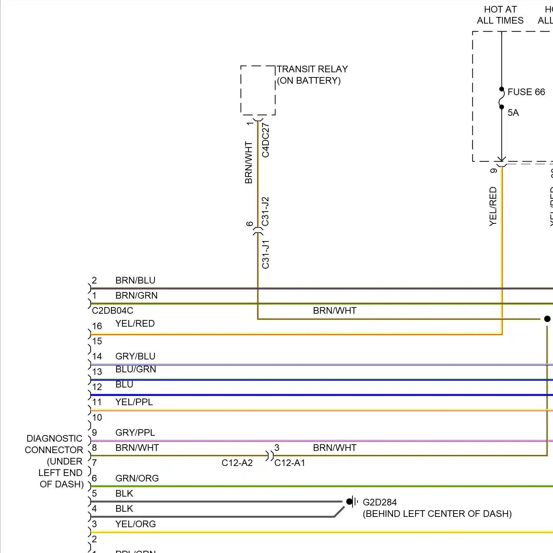
Task: Click (BEHIND LEFT CENTER OF DASH) note
Action: (437, 514)
